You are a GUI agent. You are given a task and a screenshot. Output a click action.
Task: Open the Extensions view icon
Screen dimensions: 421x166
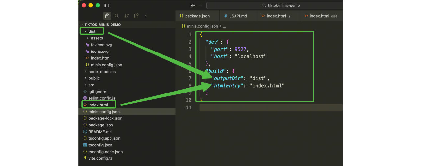(x=136, y=16)
